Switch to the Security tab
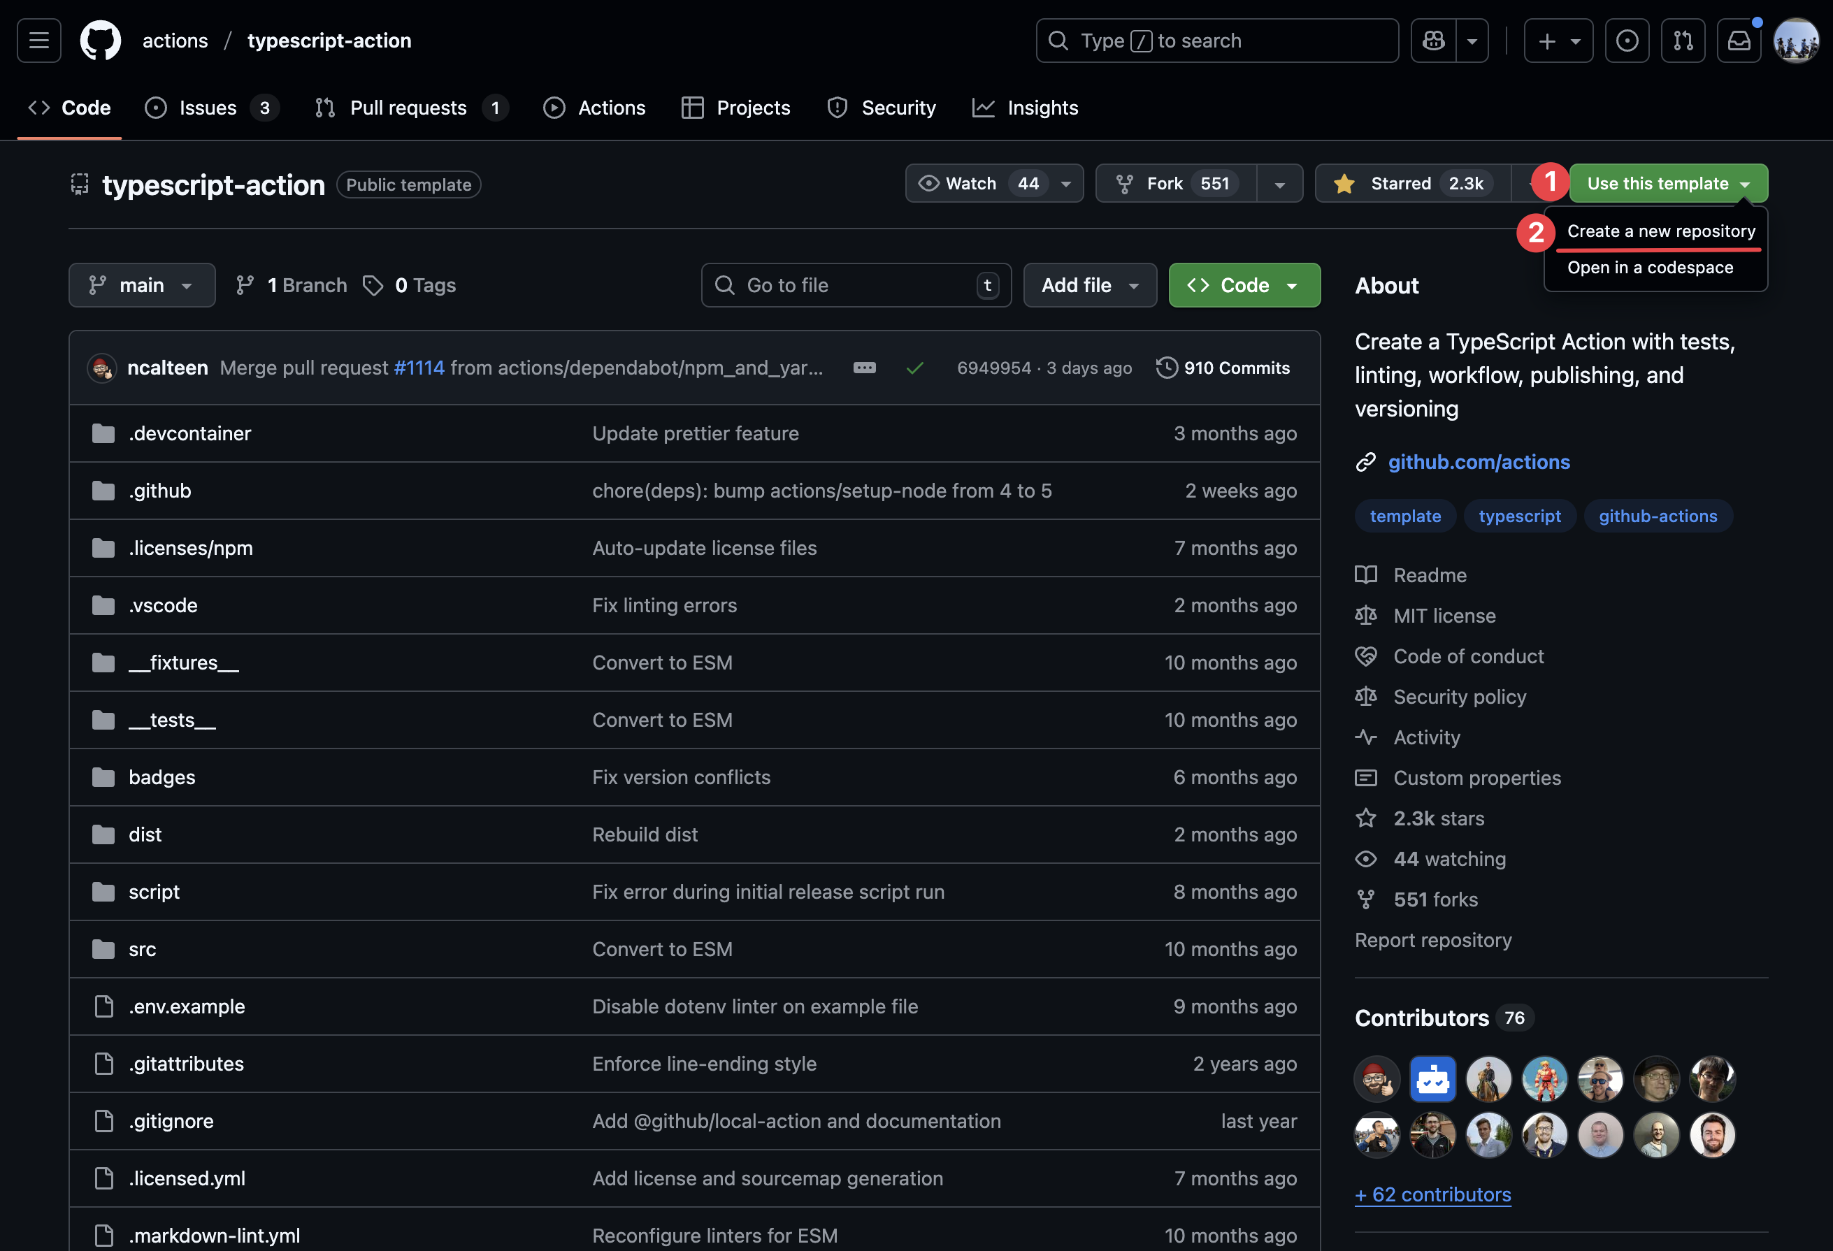Image resolution: width=1833 pixels, height=1251 pixels. 881,108
